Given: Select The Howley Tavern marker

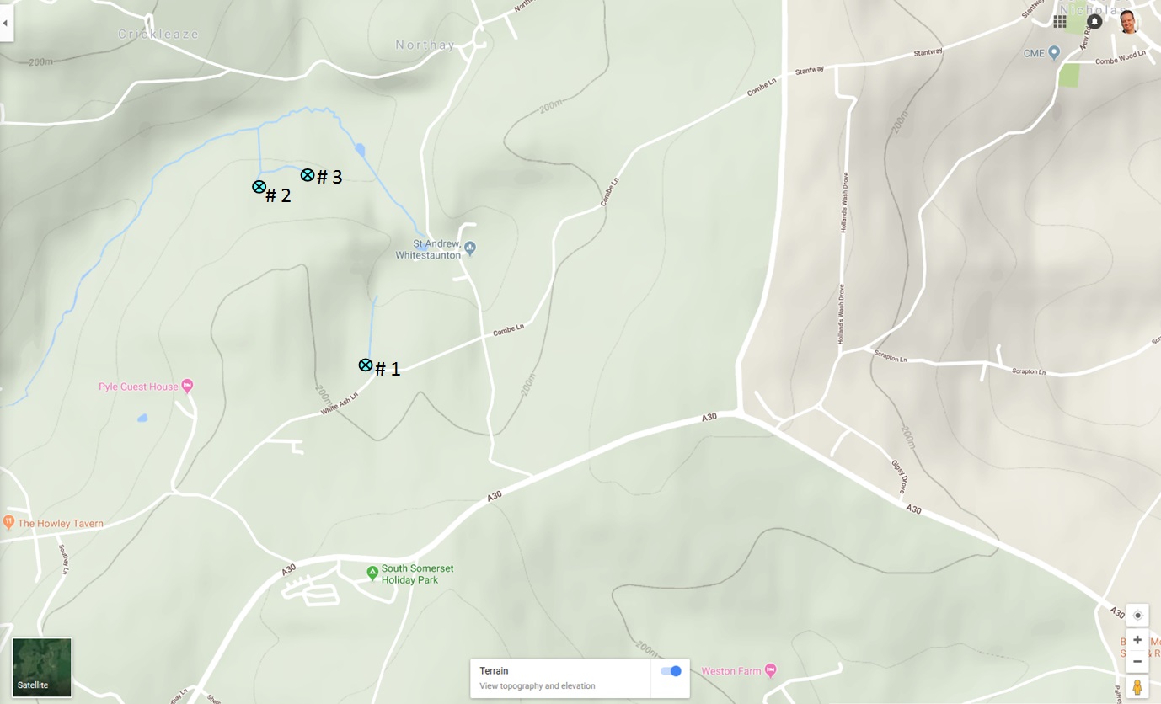Looking at the screenshot, I should [x=8, y=523].
